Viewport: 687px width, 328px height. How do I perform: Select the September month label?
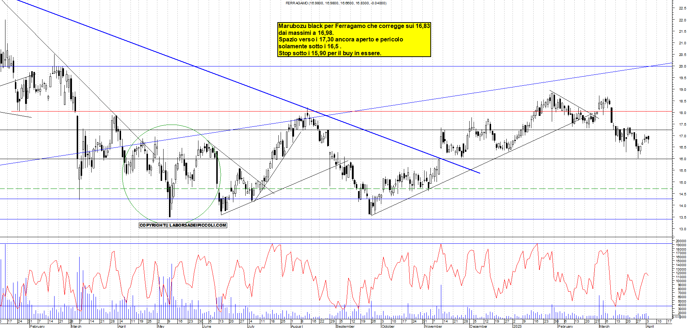[x=345, y=326]
